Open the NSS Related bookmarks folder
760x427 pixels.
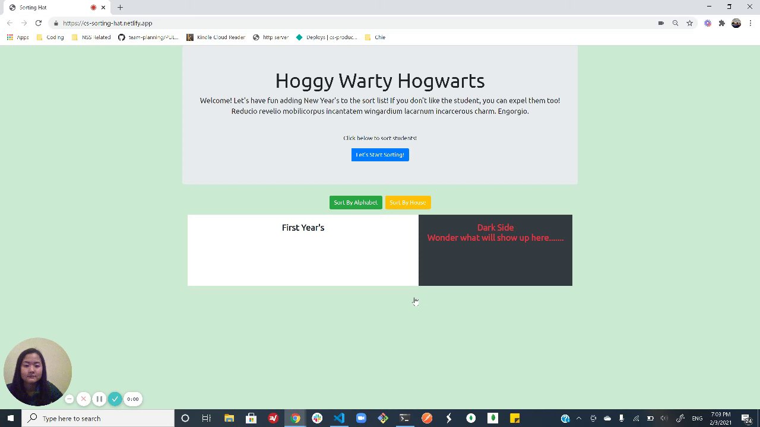pyautogui.click(x=91, y=37)
